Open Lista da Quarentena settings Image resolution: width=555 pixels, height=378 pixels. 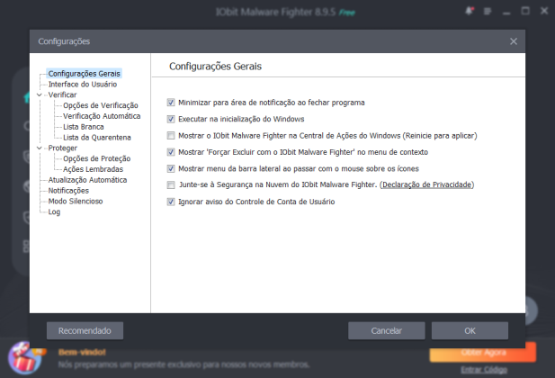(x=97, y=138)
